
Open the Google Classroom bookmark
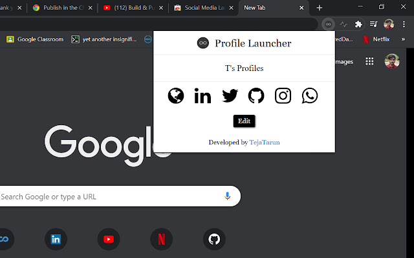(35, 39)
